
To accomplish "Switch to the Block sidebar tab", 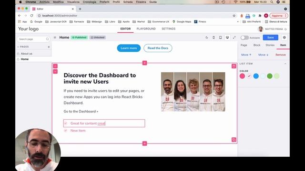I will (x=257, y=45).
